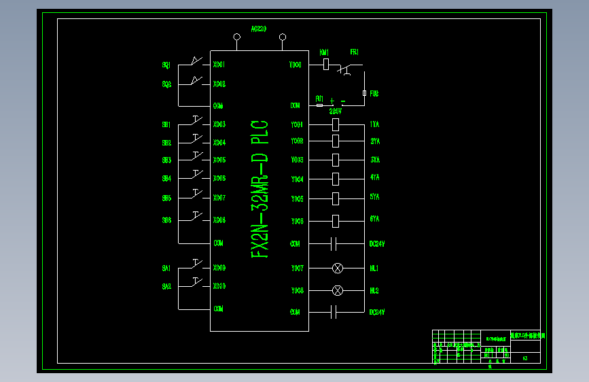The image size is (589, 382).
Task: Click the FR1 thermal relay label
Action: tap(354, 52)
